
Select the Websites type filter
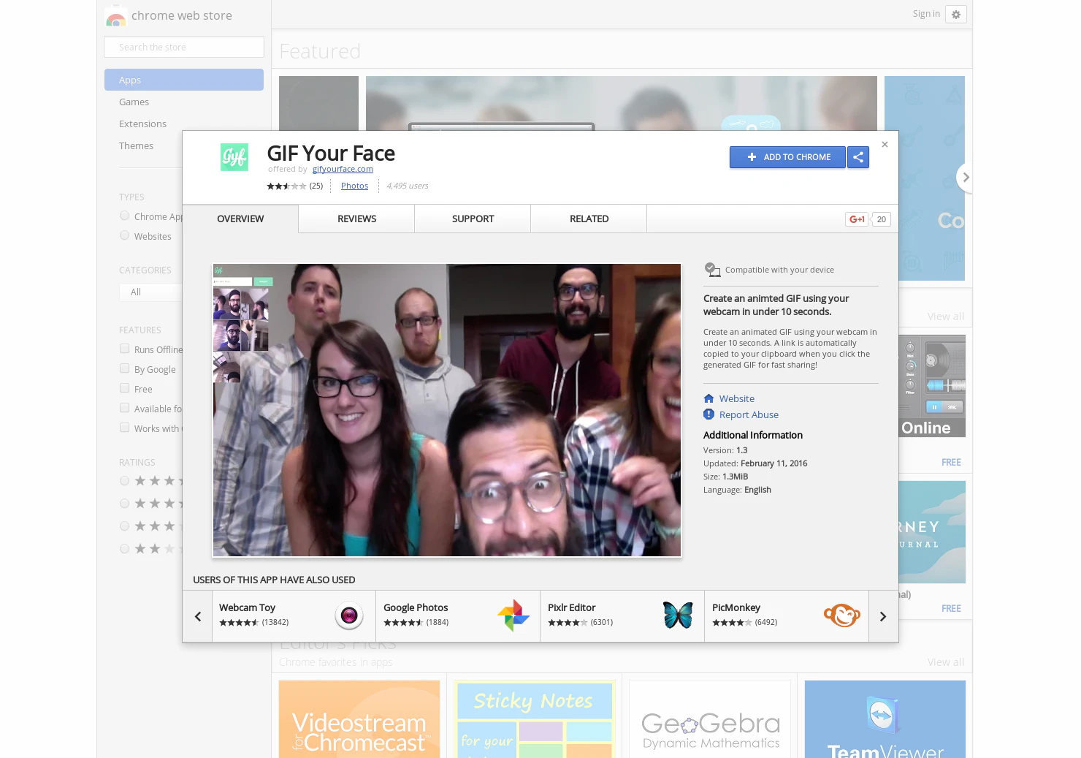124,235
